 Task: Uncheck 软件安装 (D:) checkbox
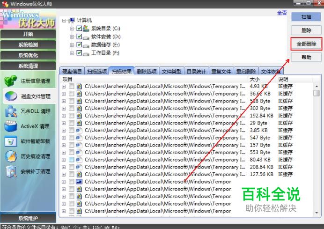pyautogui.click(x=79, y=37)
